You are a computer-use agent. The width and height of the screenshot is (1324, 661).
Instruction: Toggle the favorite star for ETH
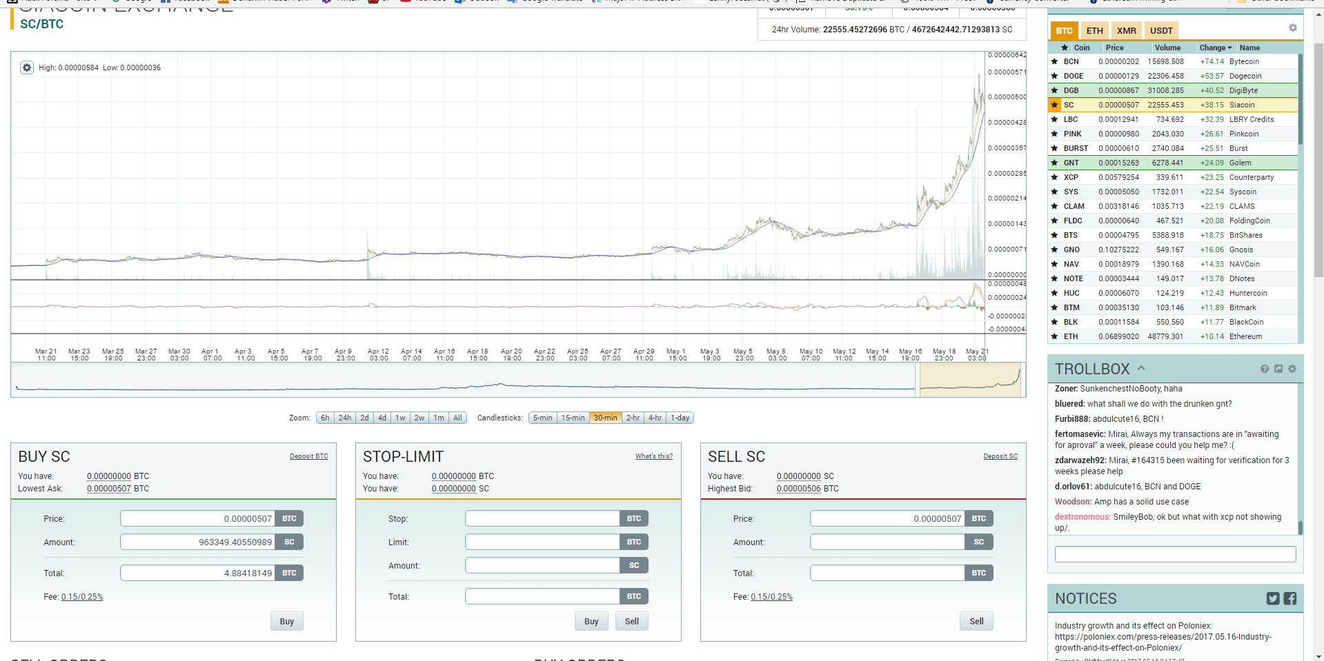coord(1054,336)
